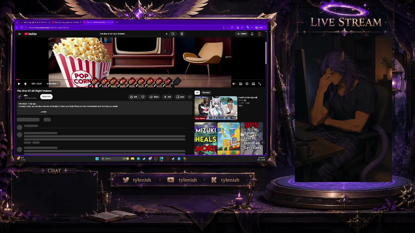Open the Freak'N At the City Hall thumbnail
415x233 pixels.
(216, 108)
